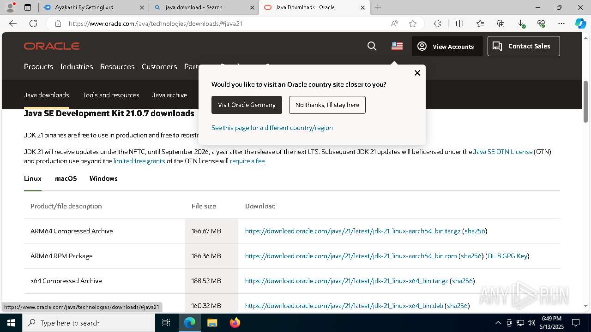Download jdk-21_linux-x64_bin.tar.gz link
Screen dimensions: 591x332
pos(347,281)
